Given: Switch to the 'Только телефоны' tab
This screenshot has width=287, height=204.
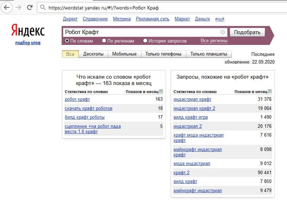Looking at the screenshot, I should [x=163, y=54].
